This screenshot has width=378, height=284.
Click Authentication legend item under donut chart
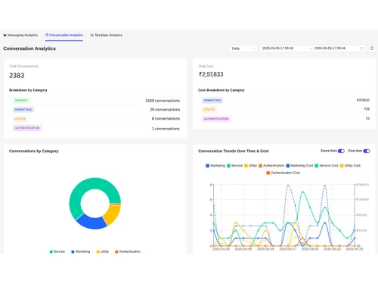point(128,251)
